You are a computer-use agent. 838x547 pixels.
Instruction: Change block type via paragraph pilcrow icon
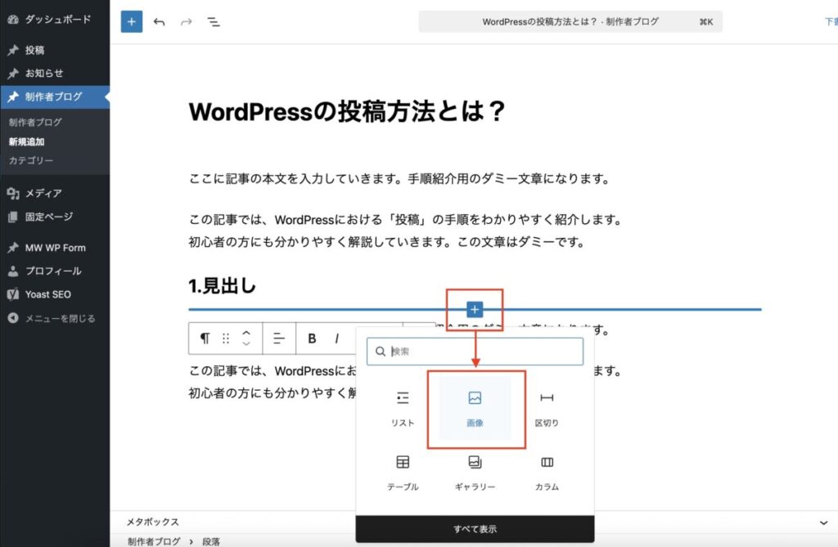pyautogui.click(x=205, y=339)
